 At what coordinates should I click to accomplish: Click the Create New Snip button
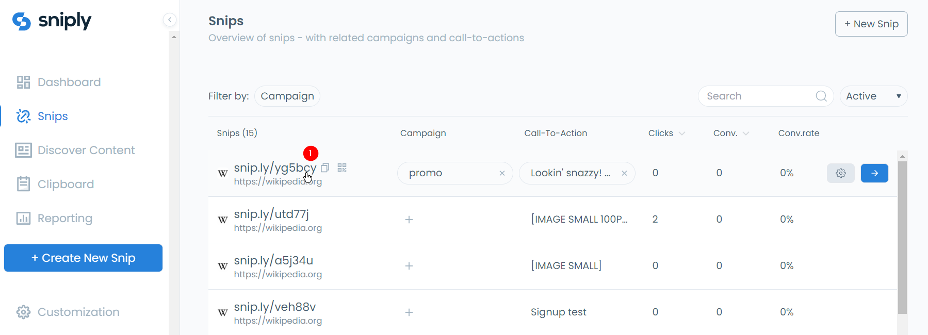(x=83, y=258)
